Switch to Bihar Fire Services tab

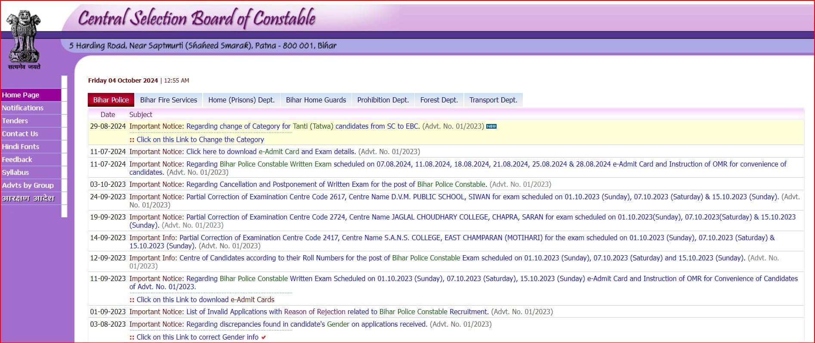coord(169,100)
